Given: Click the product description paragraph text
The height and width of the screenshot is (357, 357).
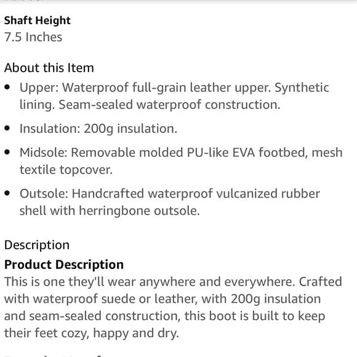Looking at the screenshot, I should pos(173,307).
